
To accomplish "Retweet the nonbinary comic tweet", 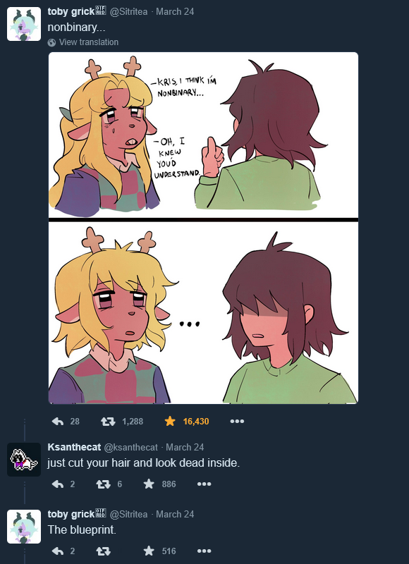I will [108, 421].
